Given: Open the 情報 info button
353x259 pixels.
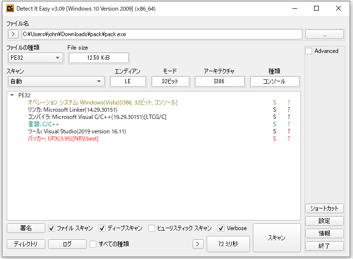Looking at the screenshot, I should [325, 233].
